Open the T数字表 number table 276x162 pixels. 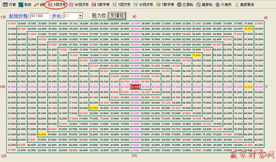tap(165, 5)
